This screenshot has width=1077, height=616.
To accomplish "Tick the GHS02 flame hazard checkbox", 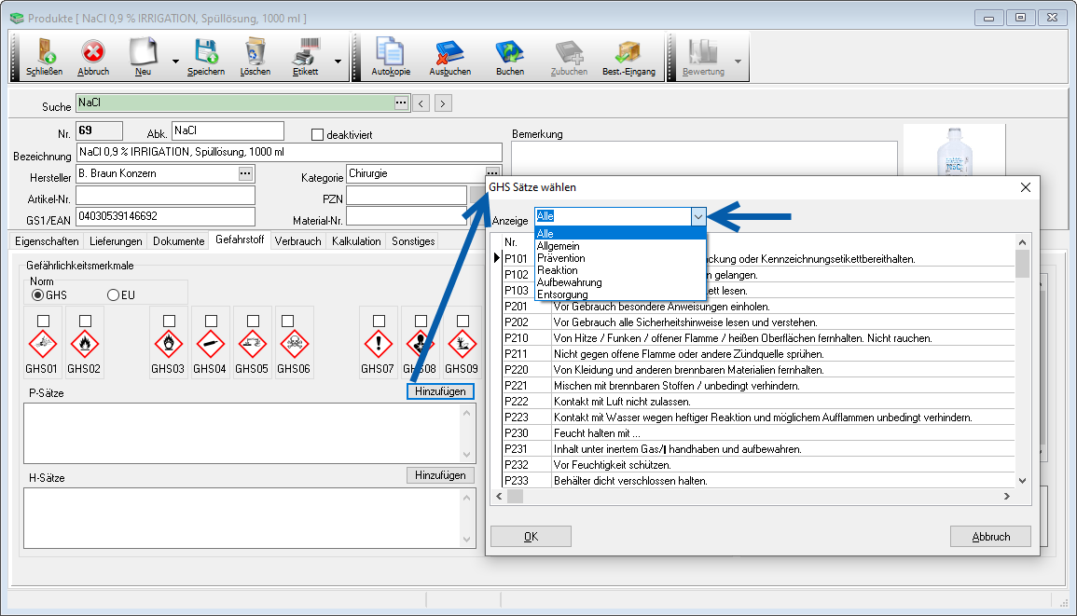I will 84,321.
